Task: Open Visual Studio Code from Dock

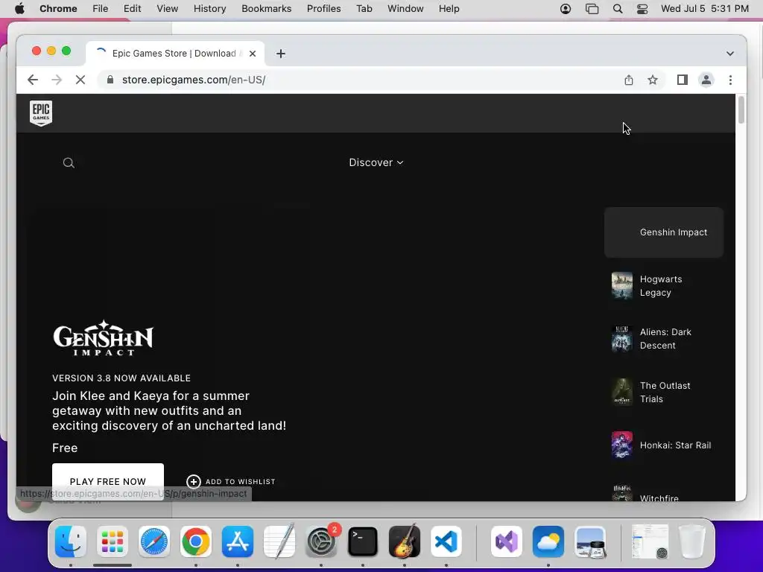Action: click(x=446, y=541)
